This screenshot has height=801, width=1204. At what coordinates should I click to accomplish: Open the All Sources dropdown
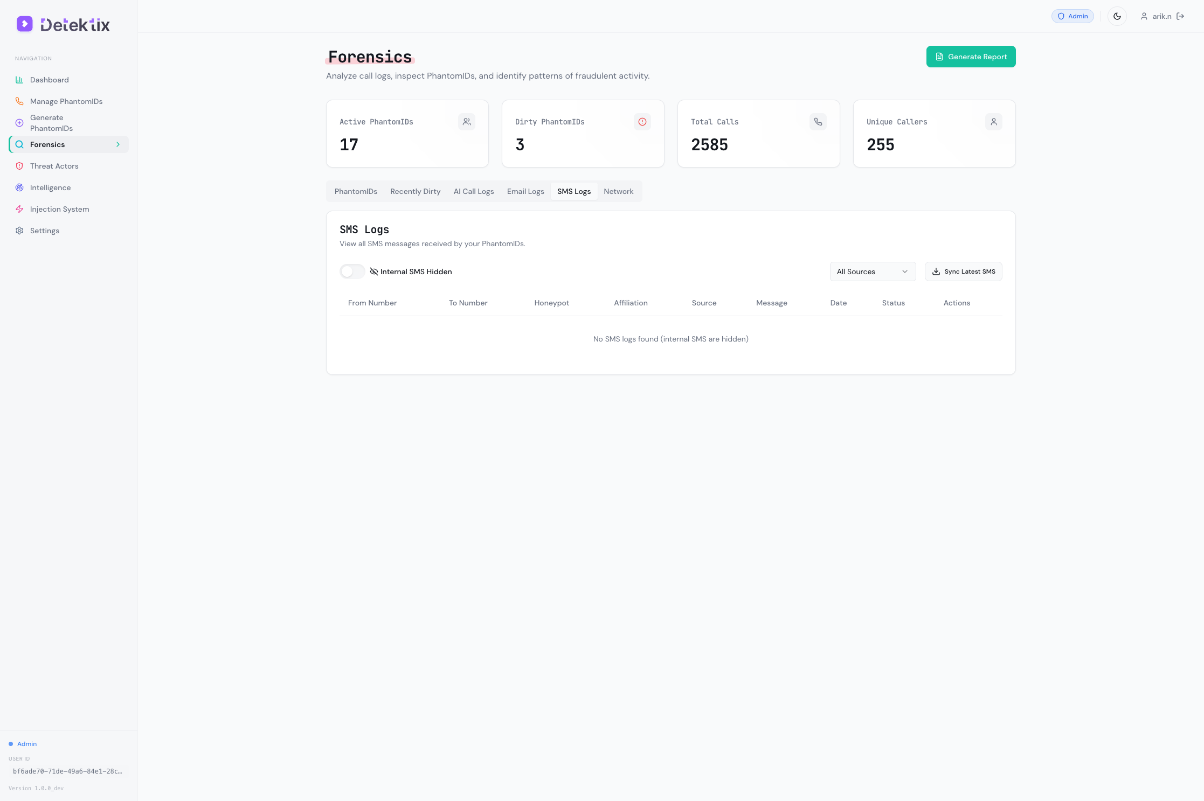click(872, 271)
